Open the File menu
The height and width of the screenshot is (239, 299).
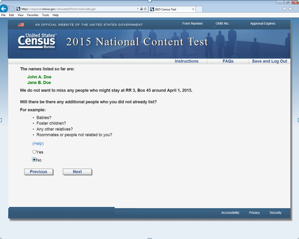(3, 15)
